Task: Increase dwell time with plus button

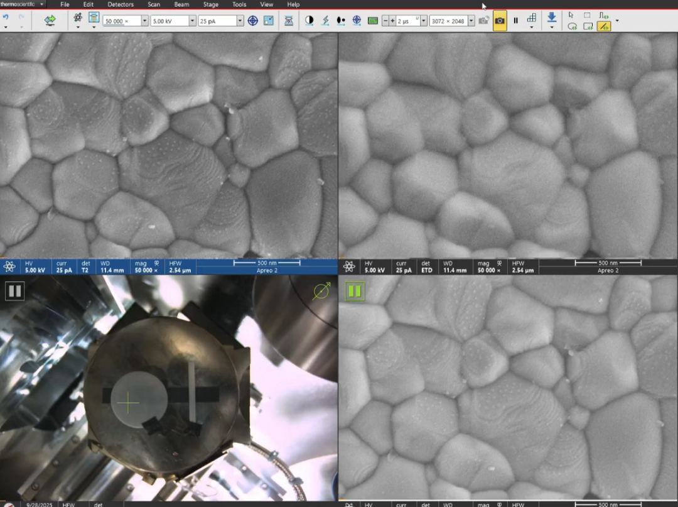Action: (392, 21)
